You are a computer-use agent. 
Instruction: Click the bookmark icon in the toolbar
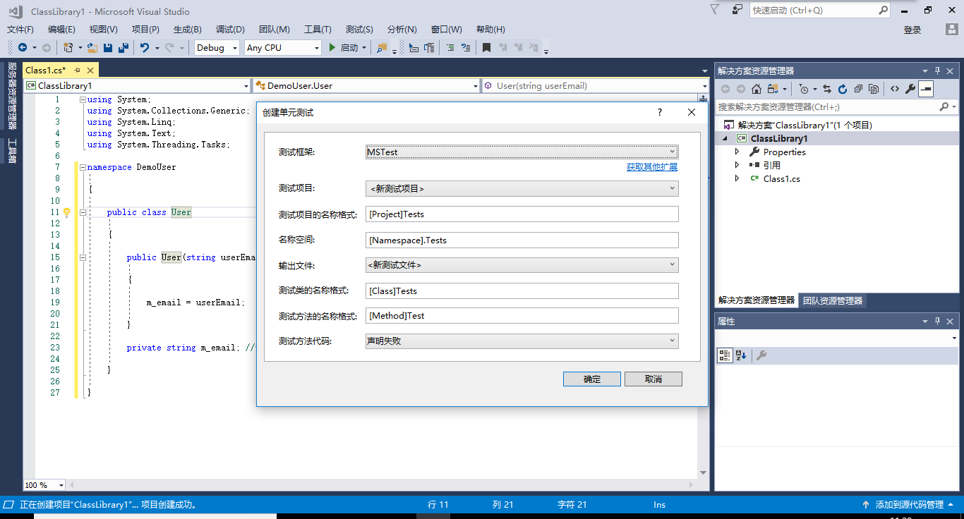(486, 48)
